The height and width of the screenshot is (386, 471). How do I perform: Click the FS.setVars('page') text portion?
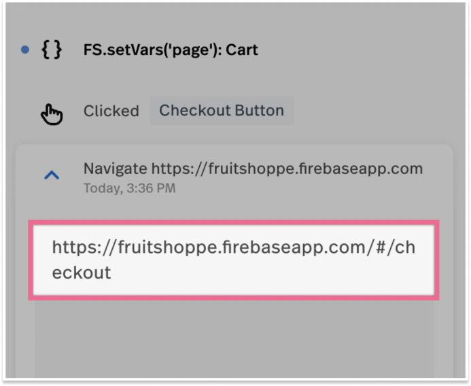point(153,50)
